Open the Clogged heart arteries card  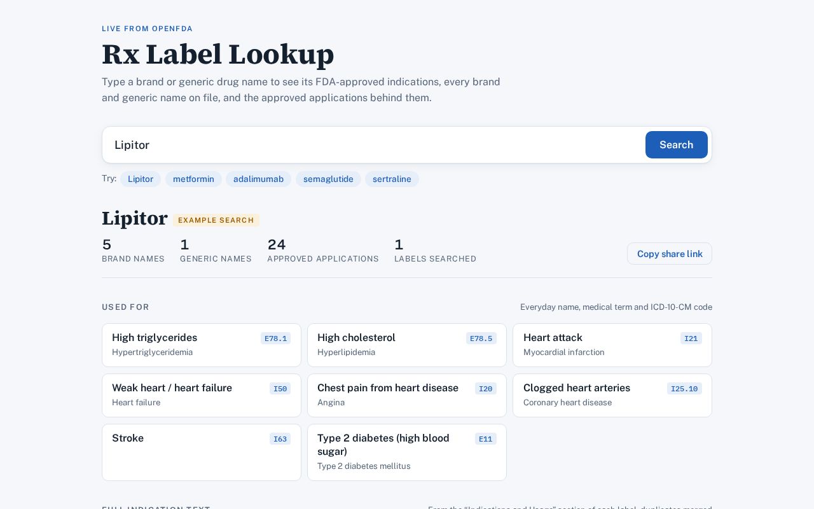click(612, 395)
